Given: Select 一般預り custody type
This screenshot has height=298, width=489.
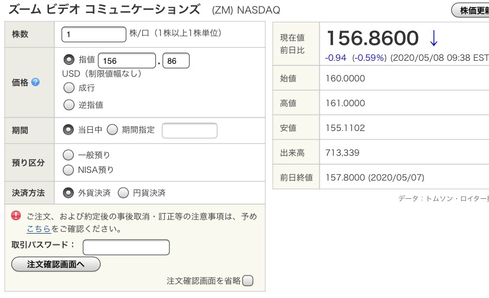Looking at the screenshot, I should point(69,155).
